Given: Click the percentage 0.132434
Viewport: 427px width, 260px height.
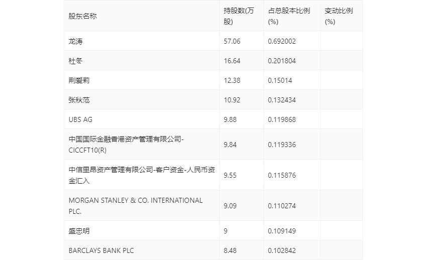Looking at the screenshot, I should pyautogui.click(x=282, y=100).
